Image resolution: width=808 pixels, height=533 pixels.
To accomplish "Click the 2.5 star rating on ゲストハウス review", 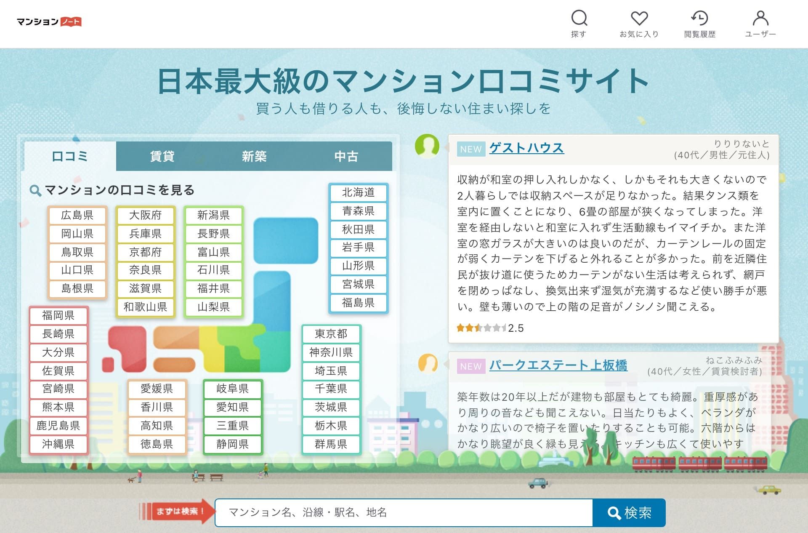I will (490, 328).
